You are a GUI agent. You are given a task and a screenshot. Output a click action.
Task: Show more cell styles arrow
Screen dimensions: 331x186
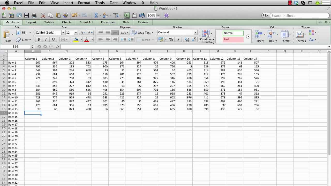click(248, 36)
